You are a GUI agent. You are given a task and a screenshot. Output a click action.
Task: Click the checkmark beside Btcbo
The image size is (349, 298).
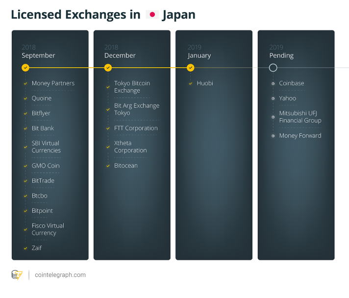25,196
